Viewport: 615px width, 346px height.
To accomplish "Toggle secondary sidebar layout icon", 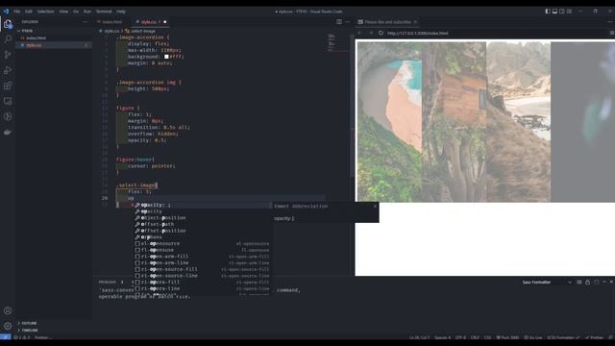I will 561,12.
